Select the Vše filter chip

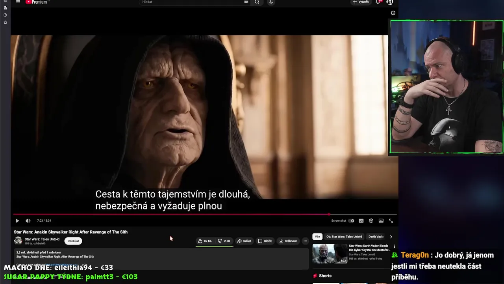pyautogui.click(x=317, y=237)
